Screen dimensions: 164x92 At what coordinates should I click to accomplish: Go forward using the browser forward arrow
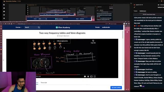coord(3,24)
